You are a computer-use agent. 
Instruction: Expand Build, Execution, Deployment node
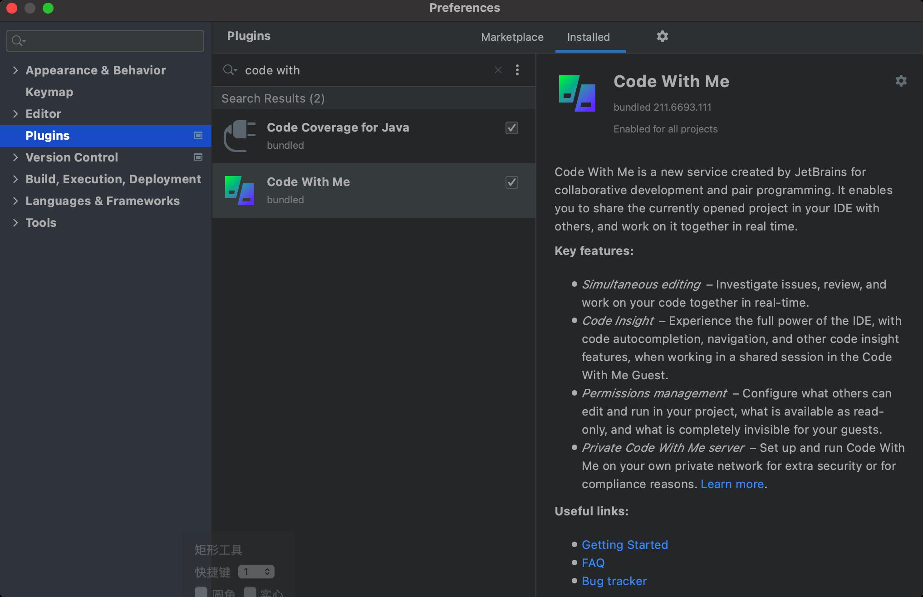[x=15, y=179]
